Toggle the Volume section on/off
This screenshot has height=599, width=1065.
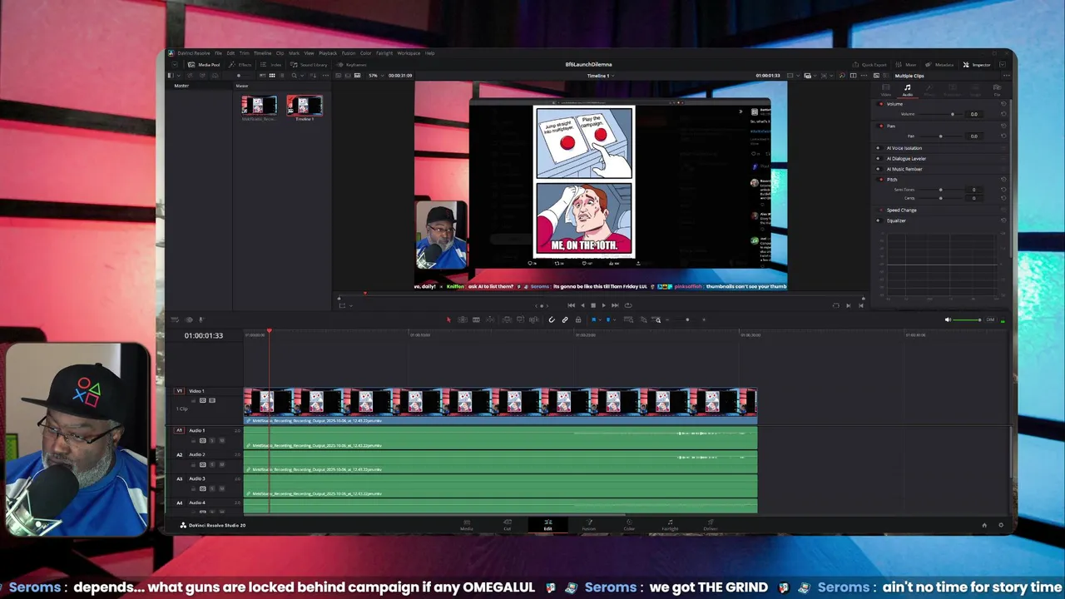880,104
